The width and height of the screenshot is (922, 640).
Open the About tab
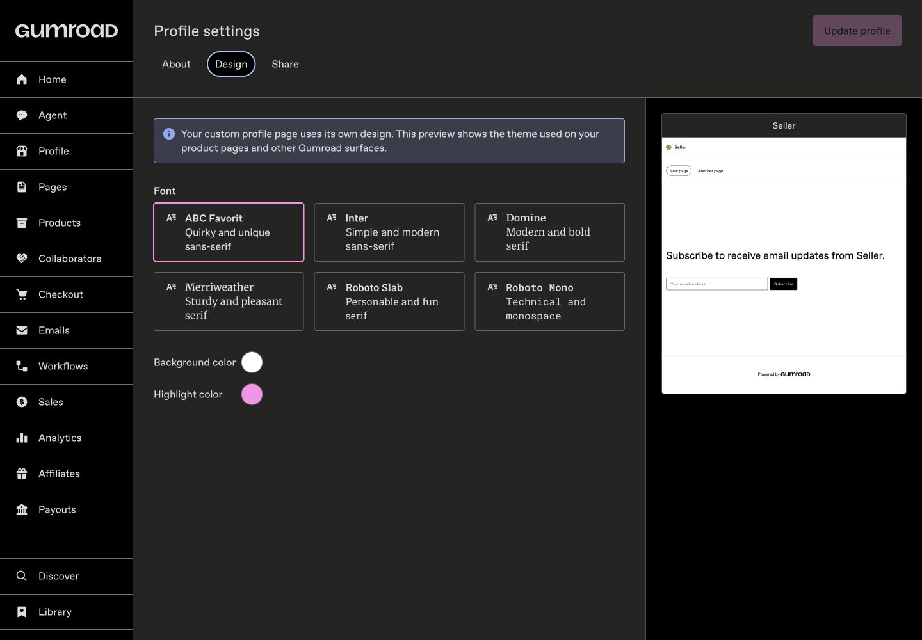pos(176,64)
